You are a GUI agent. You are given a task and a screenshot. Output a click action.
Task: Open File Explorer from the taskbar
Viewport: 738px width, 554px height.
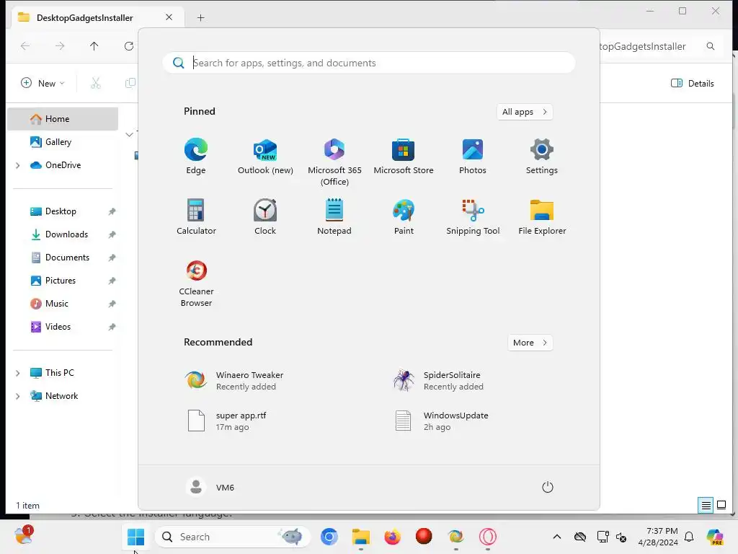tap(361, 537)
